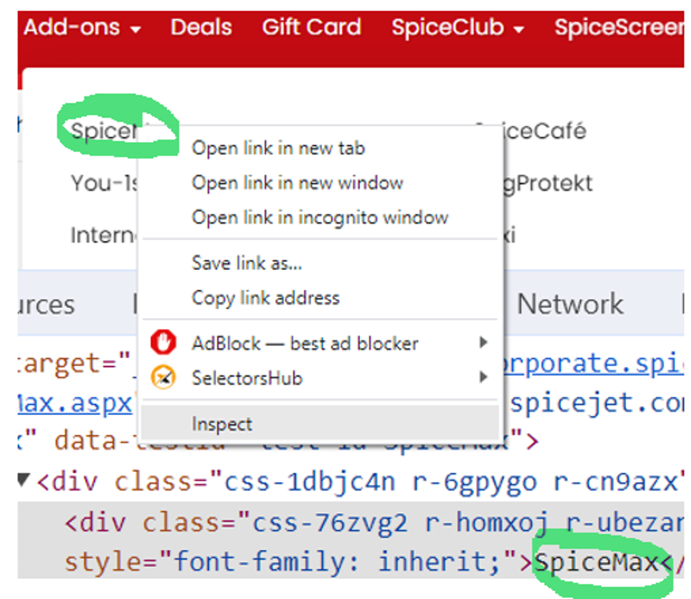Expand the AdBlock submenu arrow
This screenshot has width=691, height=599.
483,344
